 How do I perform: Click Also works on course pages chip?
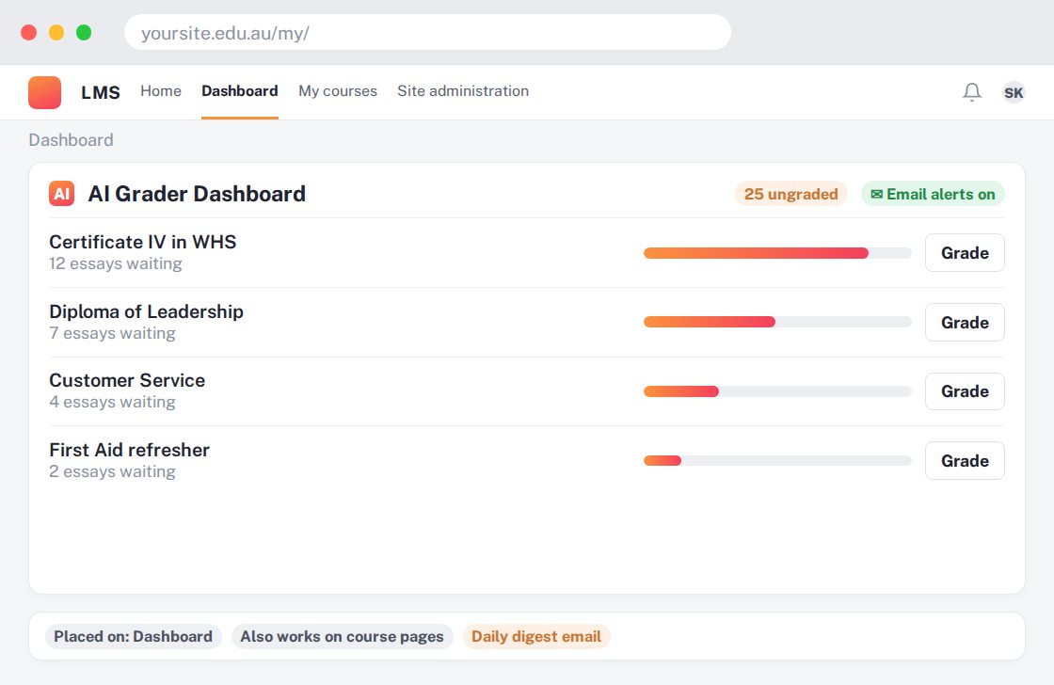pyautogui.click(x=343, y=637)
